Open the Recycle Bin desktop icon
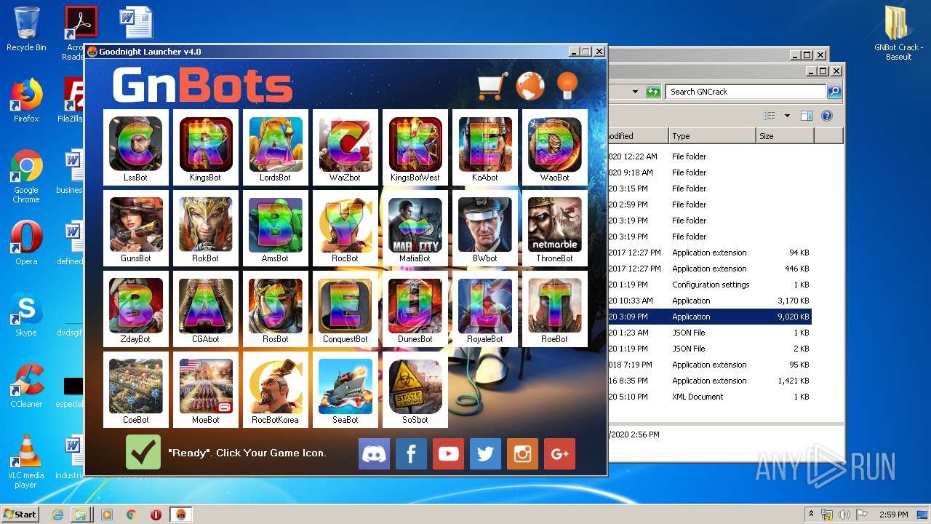Screen dimensions: 931x524 pyautogui.click(x=26, y=29)
